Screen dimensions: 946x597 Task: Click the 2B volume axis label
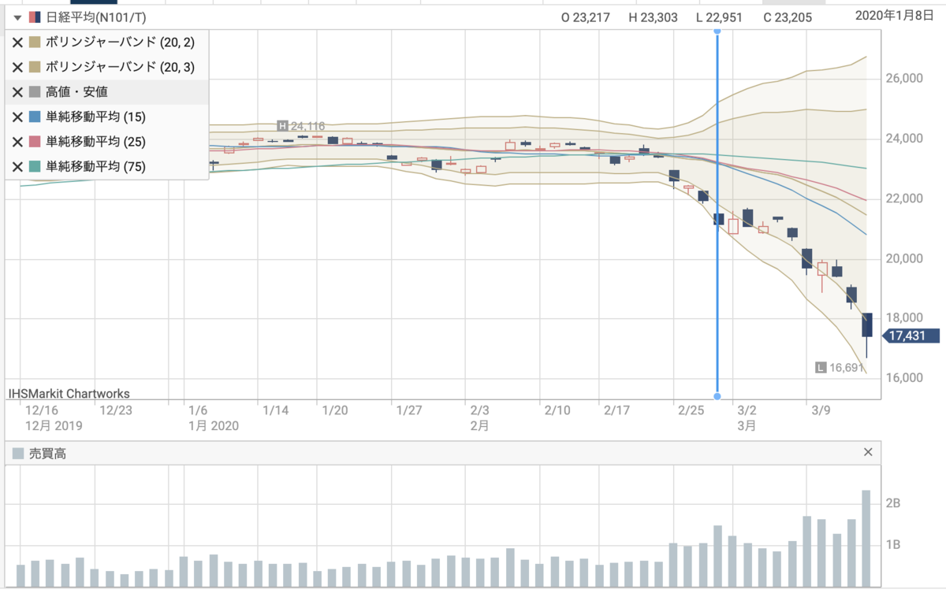point(893,503)
